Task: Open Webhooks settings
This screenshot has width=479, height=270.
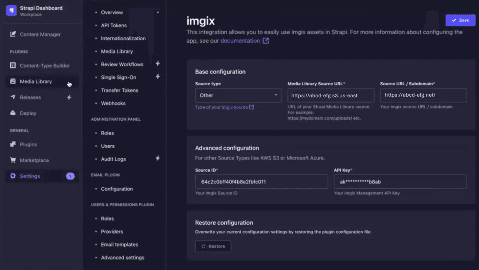Action: pyautogui.click(x=113, y=103)
